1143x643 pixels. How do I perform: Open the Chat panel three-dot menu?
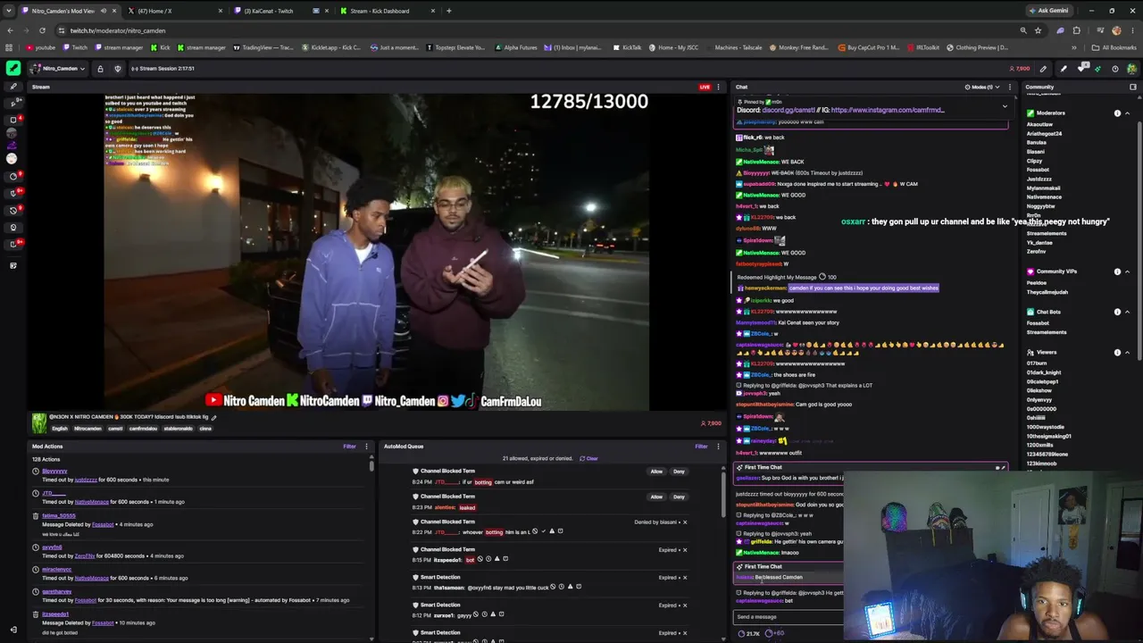[x=1010, y=87]
